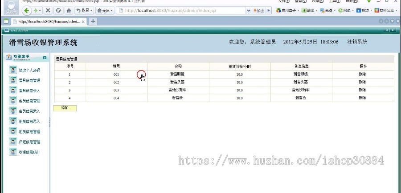The image size is (401, 193).
Task: Delete row 002 via 删除
Action: click(362, 82)
